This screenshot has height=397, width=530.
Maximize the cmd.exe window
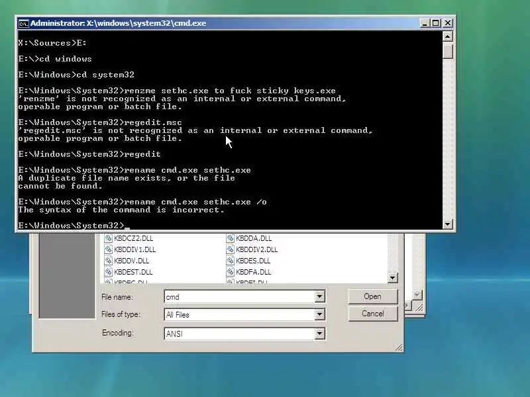click(x=436, y=23)
